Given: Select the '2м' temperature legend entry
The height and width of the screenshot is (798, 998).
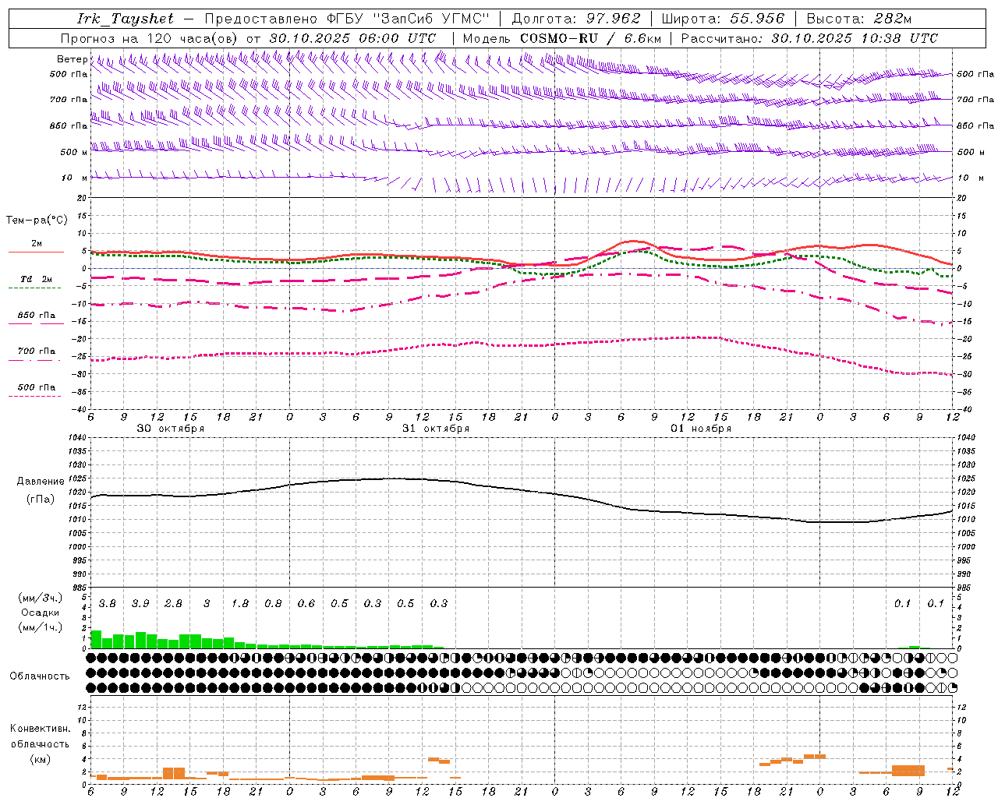Looking at the screenshot, I should [x=37, y=244].
